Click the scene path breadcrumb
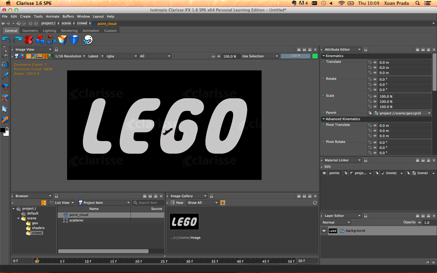Screen dimensions: 437x273 (66, 23)
